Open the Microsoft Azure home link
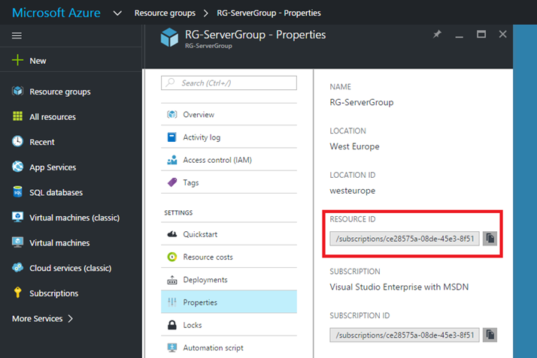537x358 pixels. click(56, 13)
